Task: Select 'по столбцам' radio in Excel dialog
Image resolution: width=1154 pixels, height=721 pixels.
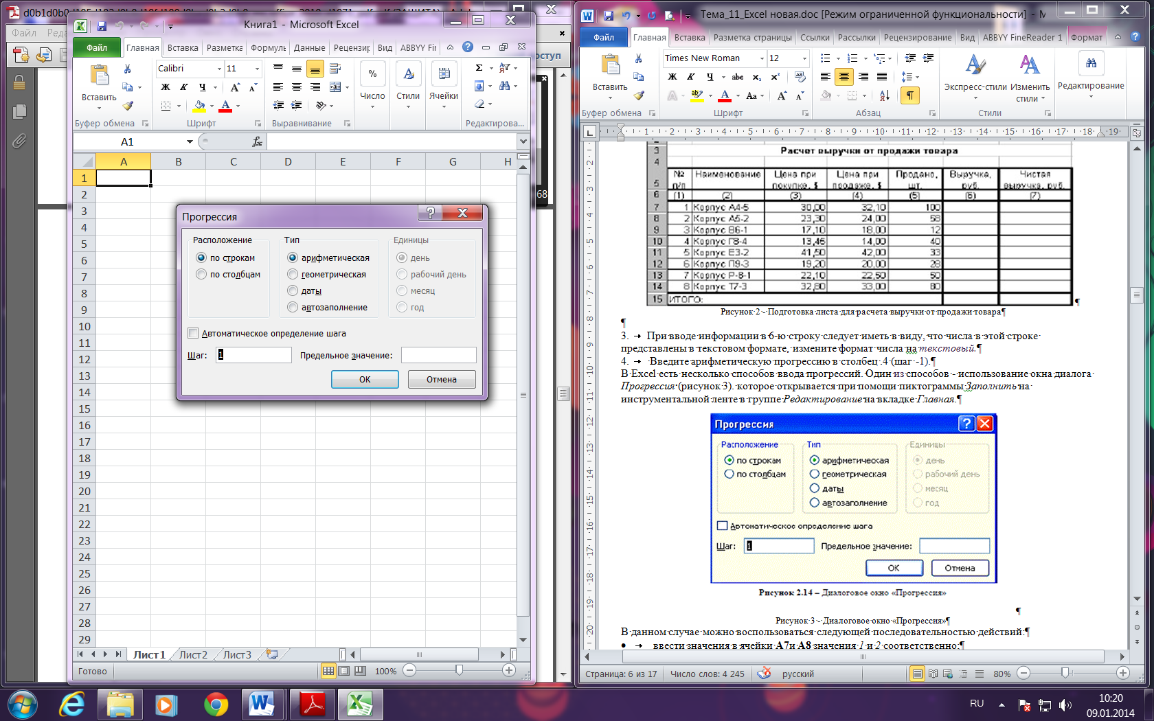Action: pos(201,274)
